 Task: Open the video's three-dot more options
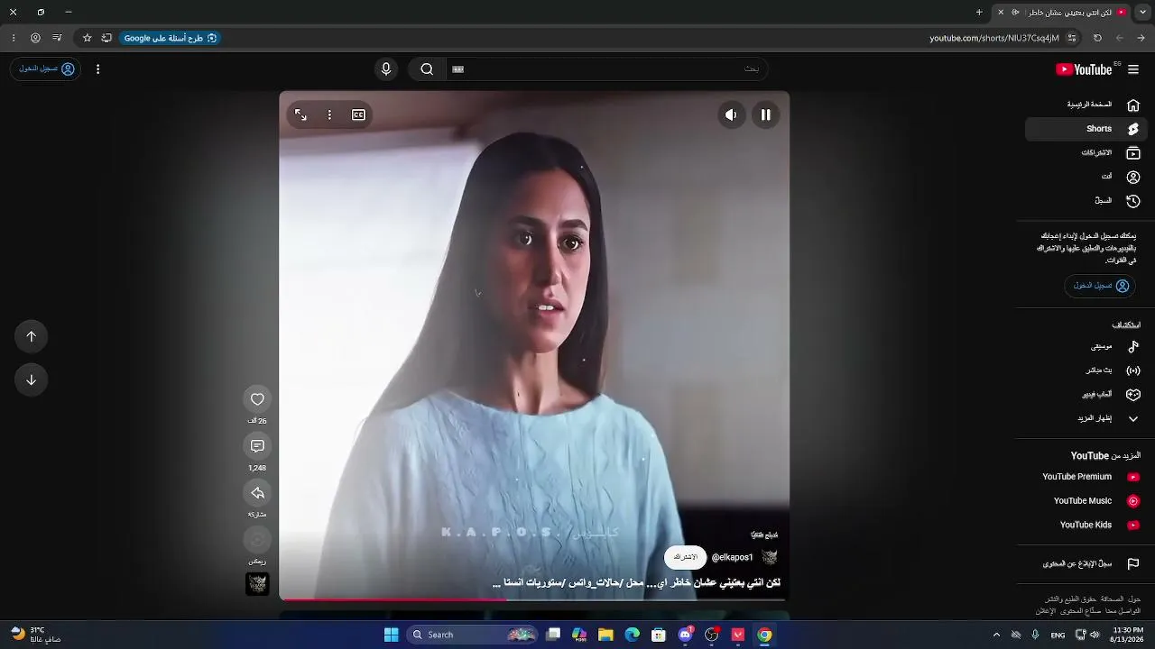(x=329, y=114)
